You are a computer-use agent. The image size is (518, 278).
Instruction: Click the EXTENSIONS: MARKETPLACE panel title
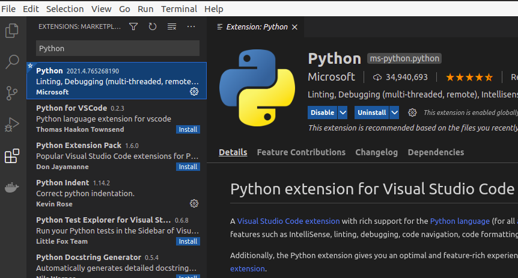coord(79,27)
